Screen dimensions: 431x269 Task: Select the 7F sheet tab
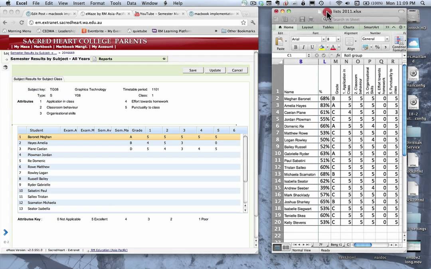(320, 245)
